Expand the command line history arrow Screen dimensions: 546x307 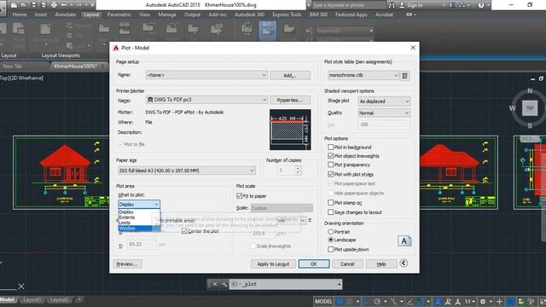(339, 284)
